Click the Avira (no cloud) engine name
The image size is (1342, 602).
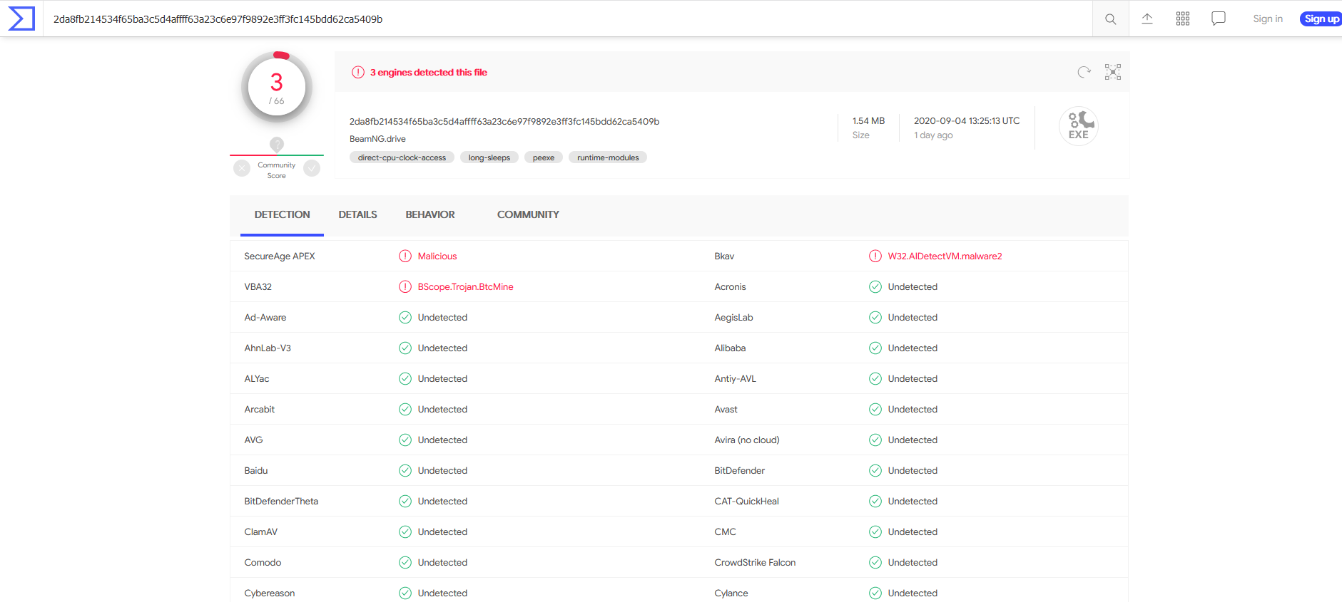coord(747,440)
